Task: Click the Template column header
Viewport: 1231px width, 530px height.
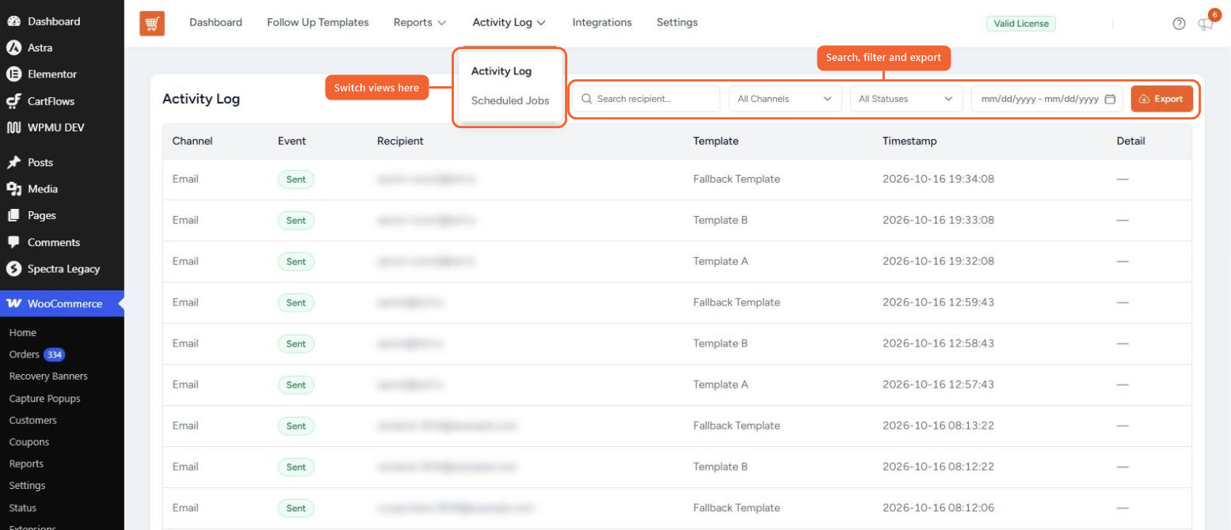Action: (716, 141)
